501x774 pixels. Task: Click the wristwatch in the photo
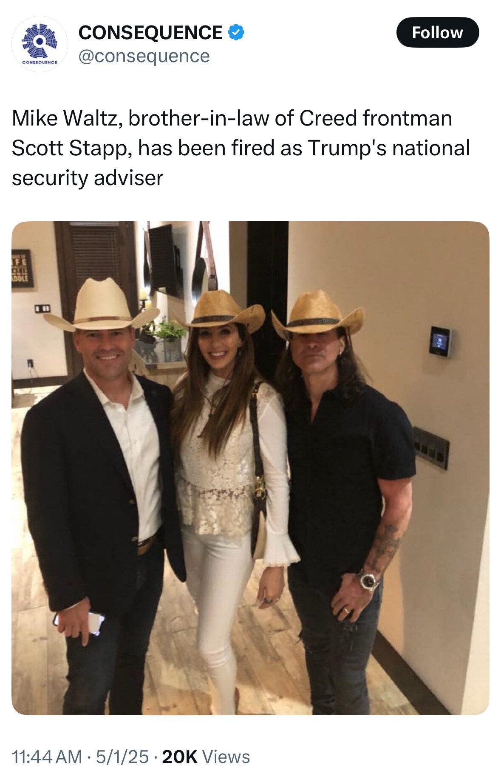(368, 580)
